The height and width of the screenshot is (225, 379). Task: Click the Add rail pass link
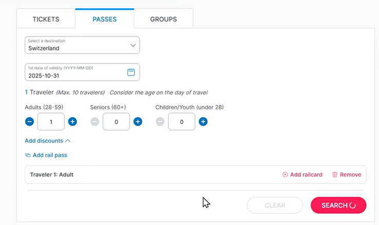click(x=50, y=155)
